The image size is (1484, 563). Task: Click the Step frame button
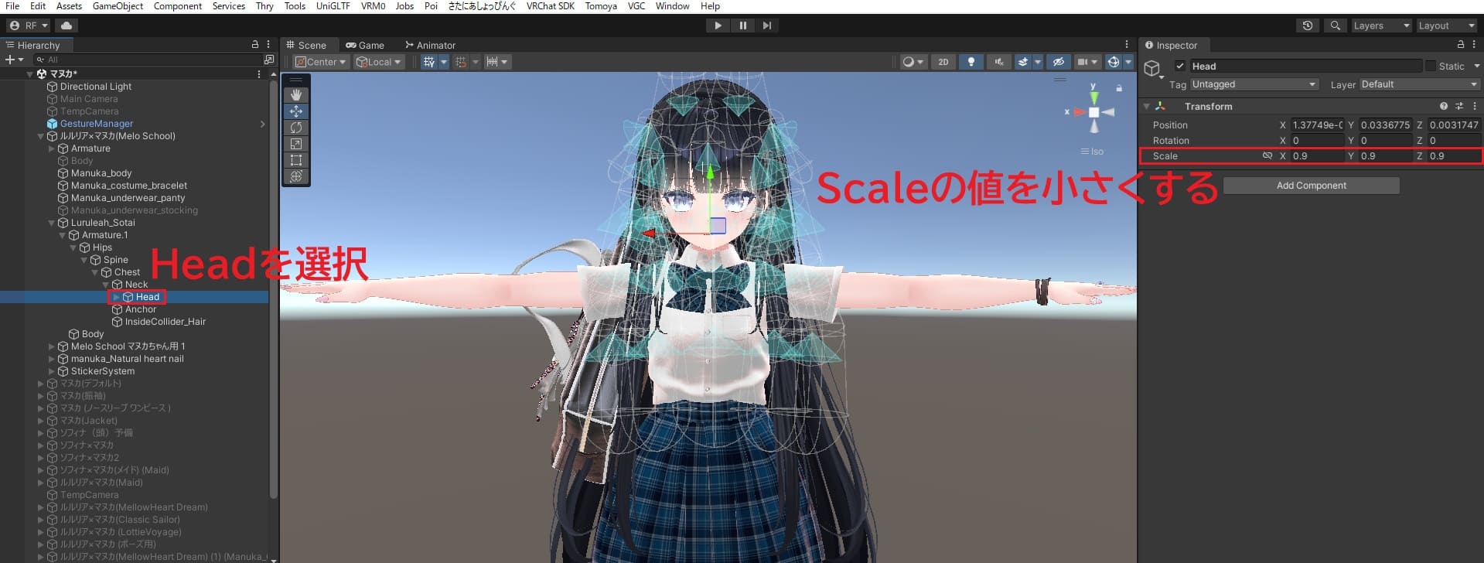tap(767, 26)
